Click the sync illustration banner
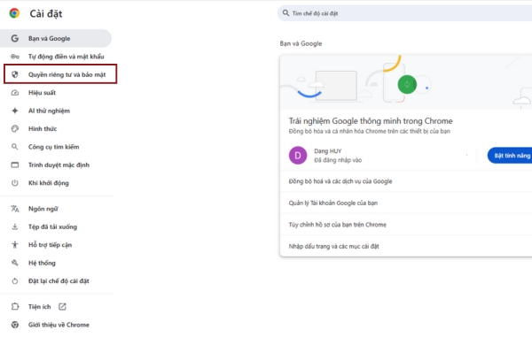This screenshot has height=345, width=532. (406, 82)
